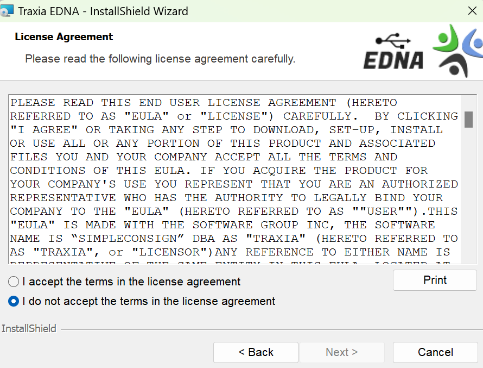
Task: Close the InstallShield Wizard window
Action: tap(472, 11)
